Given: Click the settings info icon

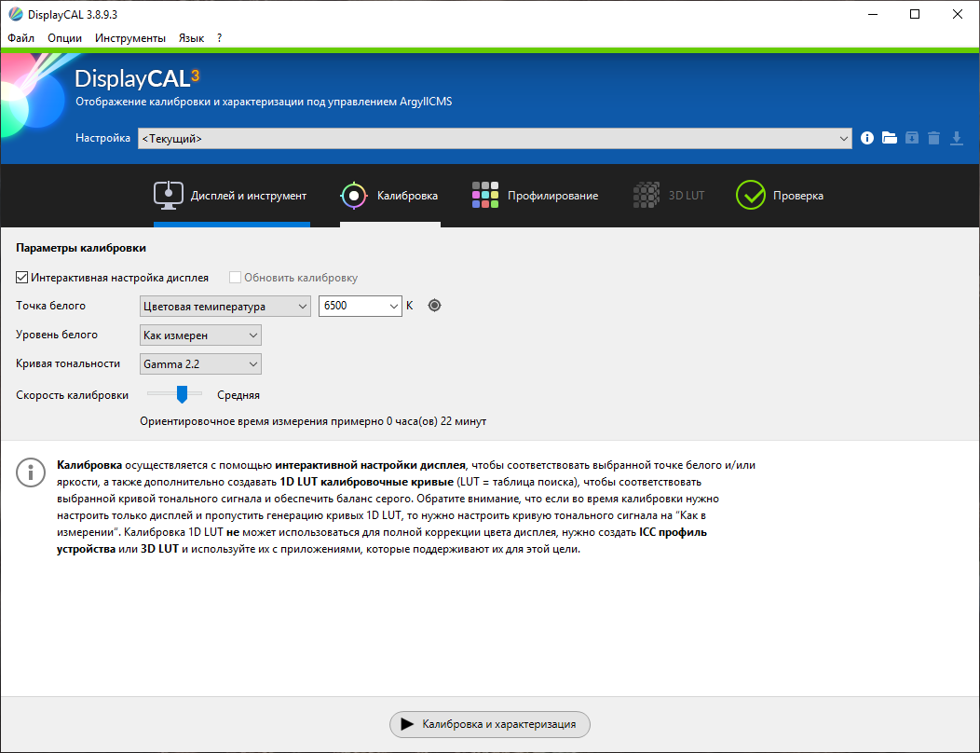Looking at the screenshot, I should pyautogui.click(x=867, y=138).
